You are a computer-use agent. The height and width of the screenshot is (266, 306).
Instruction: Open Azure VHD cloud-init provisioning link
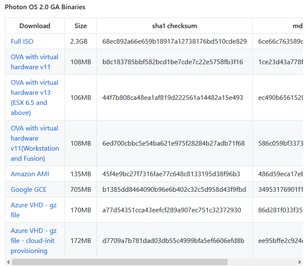[34, 241]
